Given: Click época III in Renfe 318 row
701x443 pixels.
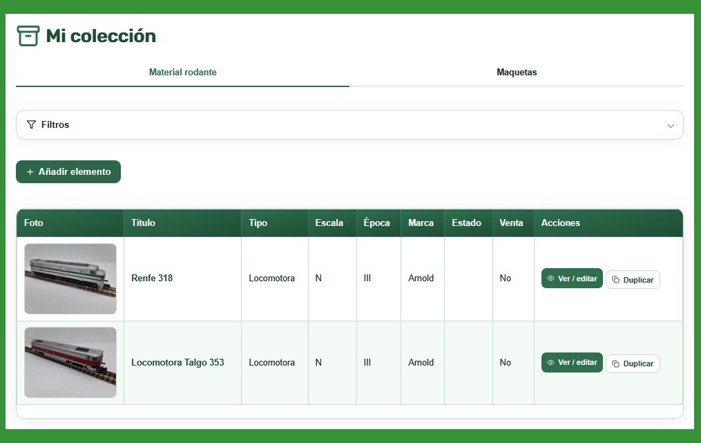Looking at the screenshot, I should point(367,279).
